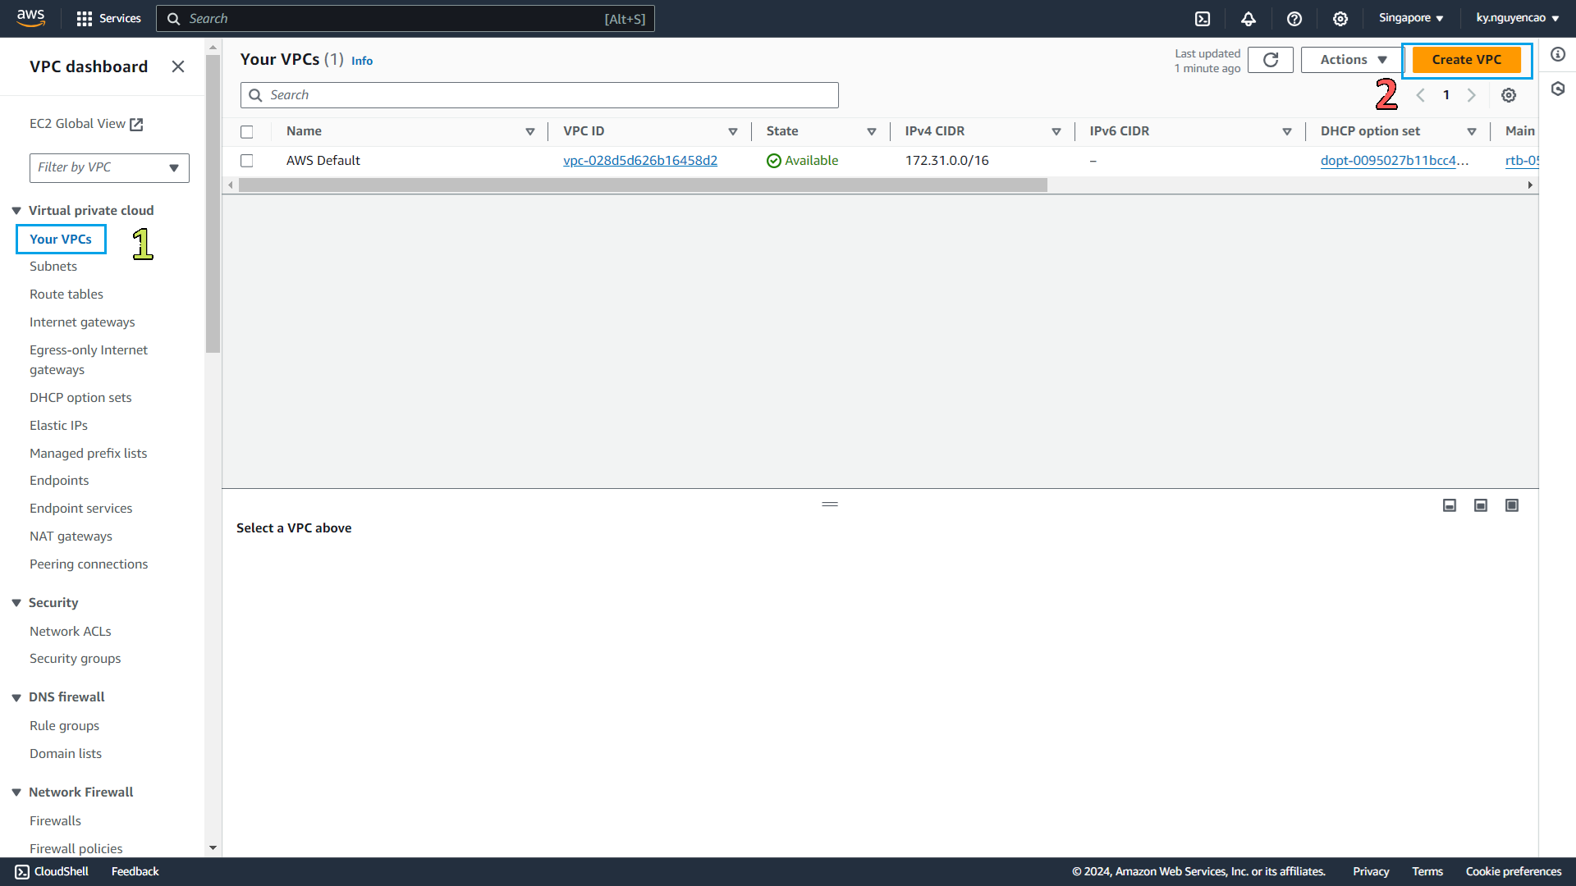
Task: Open DHCP option sets
Action: click(80, 398)
